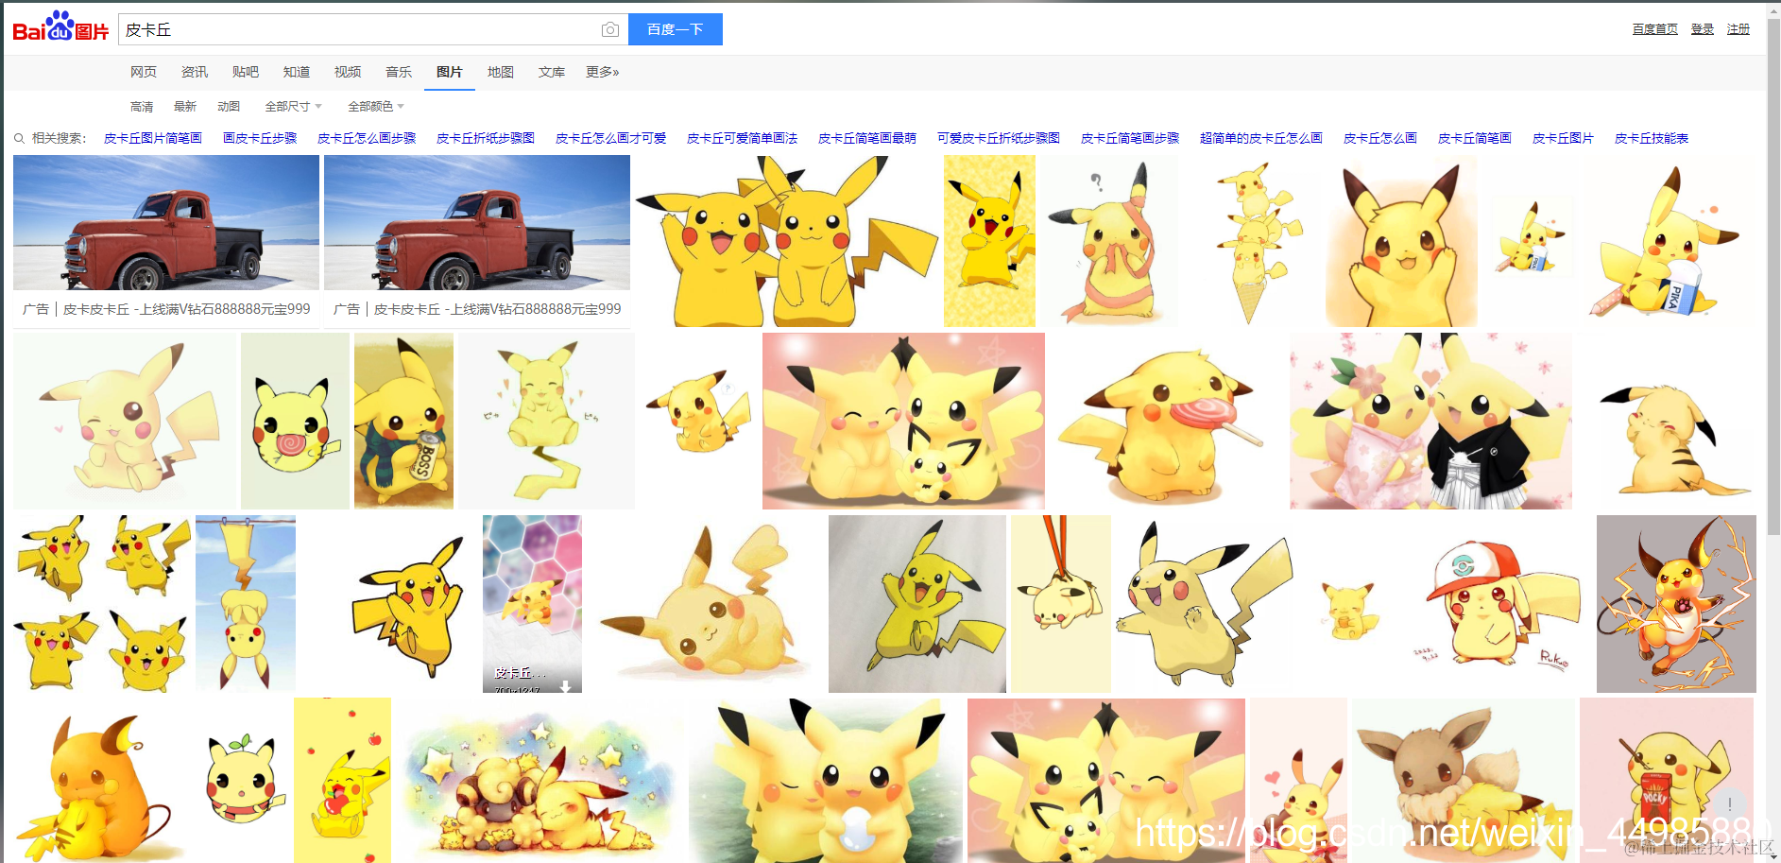Switch to the 音乐 tab
The width and height of the screenshot is (1781, 863).
pos(399,72)
